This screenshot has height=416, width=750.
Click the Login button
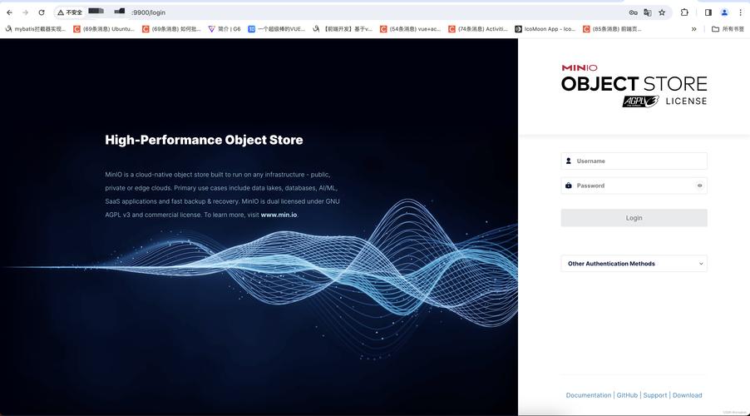[x=634, y=218]
